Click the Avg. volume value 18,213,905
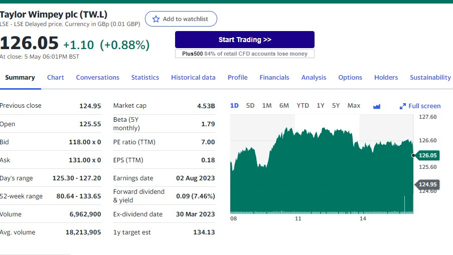 pos(83,232)
